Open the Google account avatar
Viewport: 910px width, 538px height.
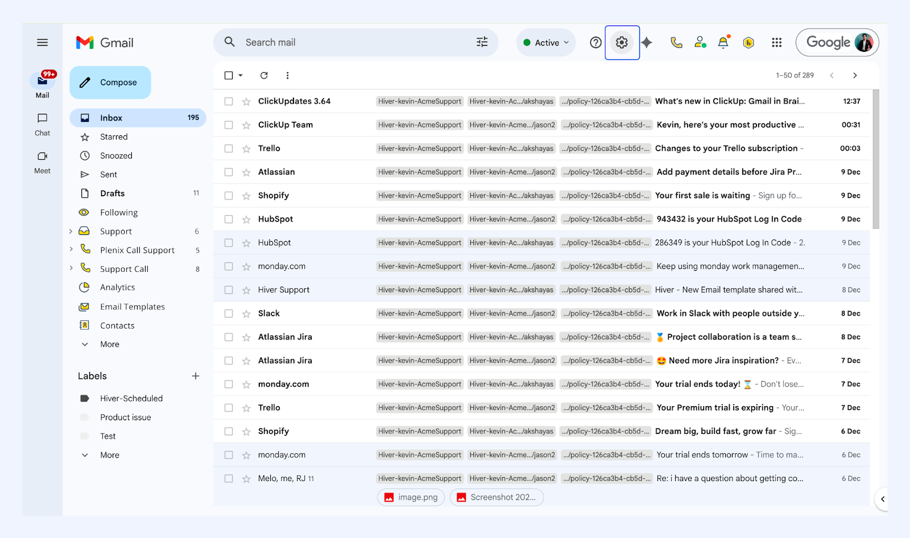[x=863, y=42]
